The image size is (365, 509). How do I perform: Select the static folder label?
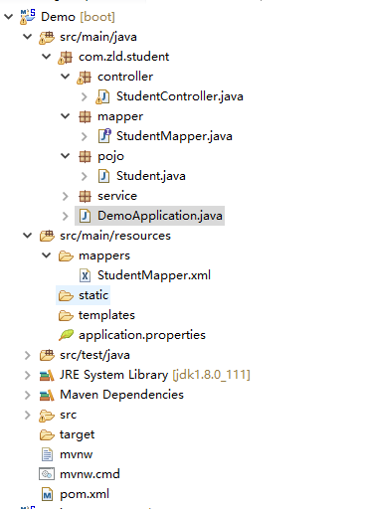pos(93,295)
